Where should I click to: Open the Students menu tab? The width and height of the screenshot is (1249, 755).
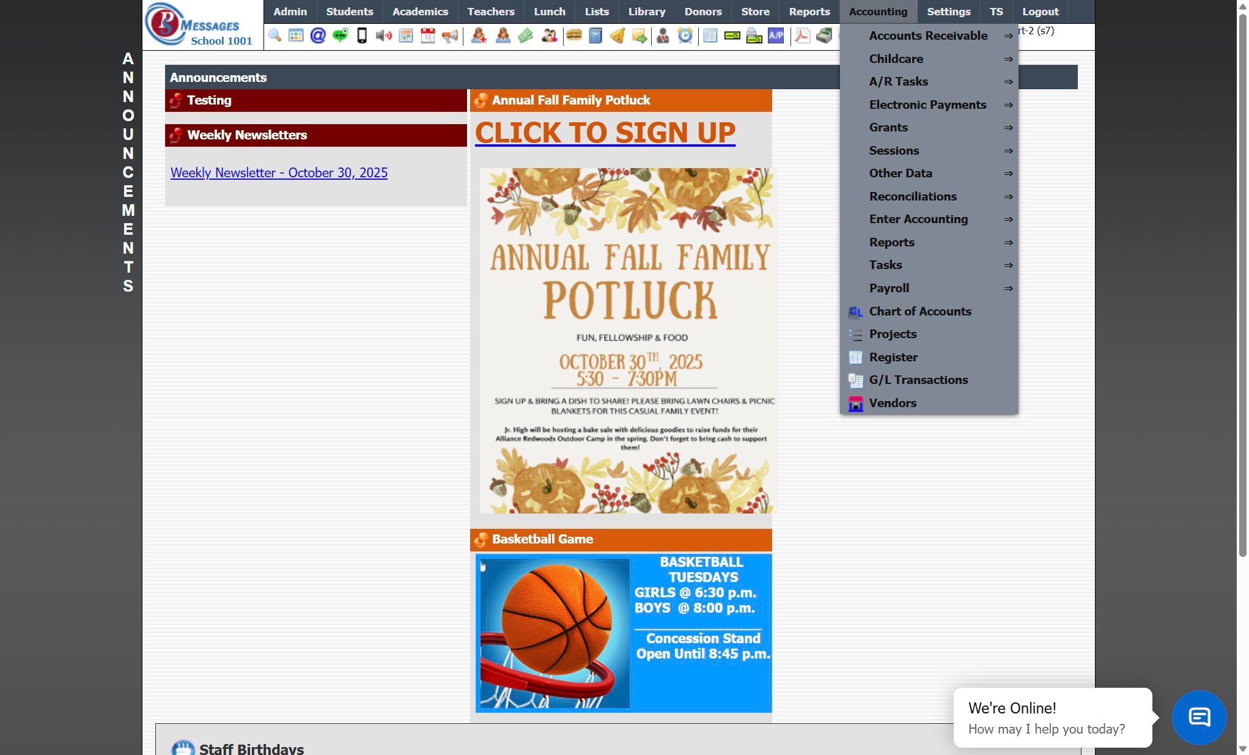pos(349,12)
